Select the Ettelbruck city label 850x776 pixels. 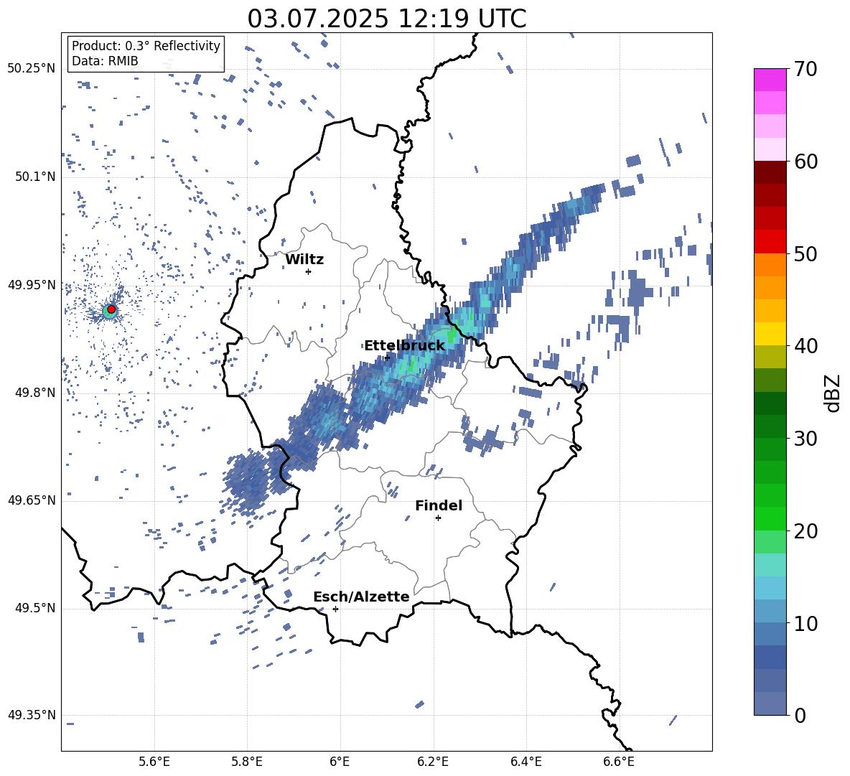coord(404,346)
